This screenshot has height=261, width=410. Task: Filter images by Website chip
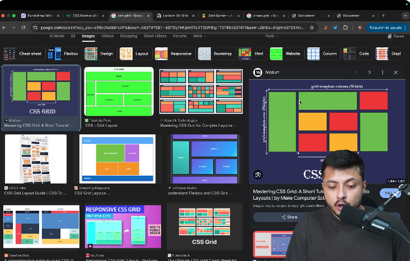pyautogui.click(x=286, y=54)
